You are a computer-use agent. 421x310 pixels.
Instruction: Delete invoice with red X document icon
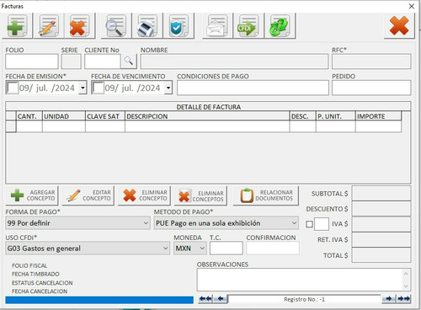(80, 26)
